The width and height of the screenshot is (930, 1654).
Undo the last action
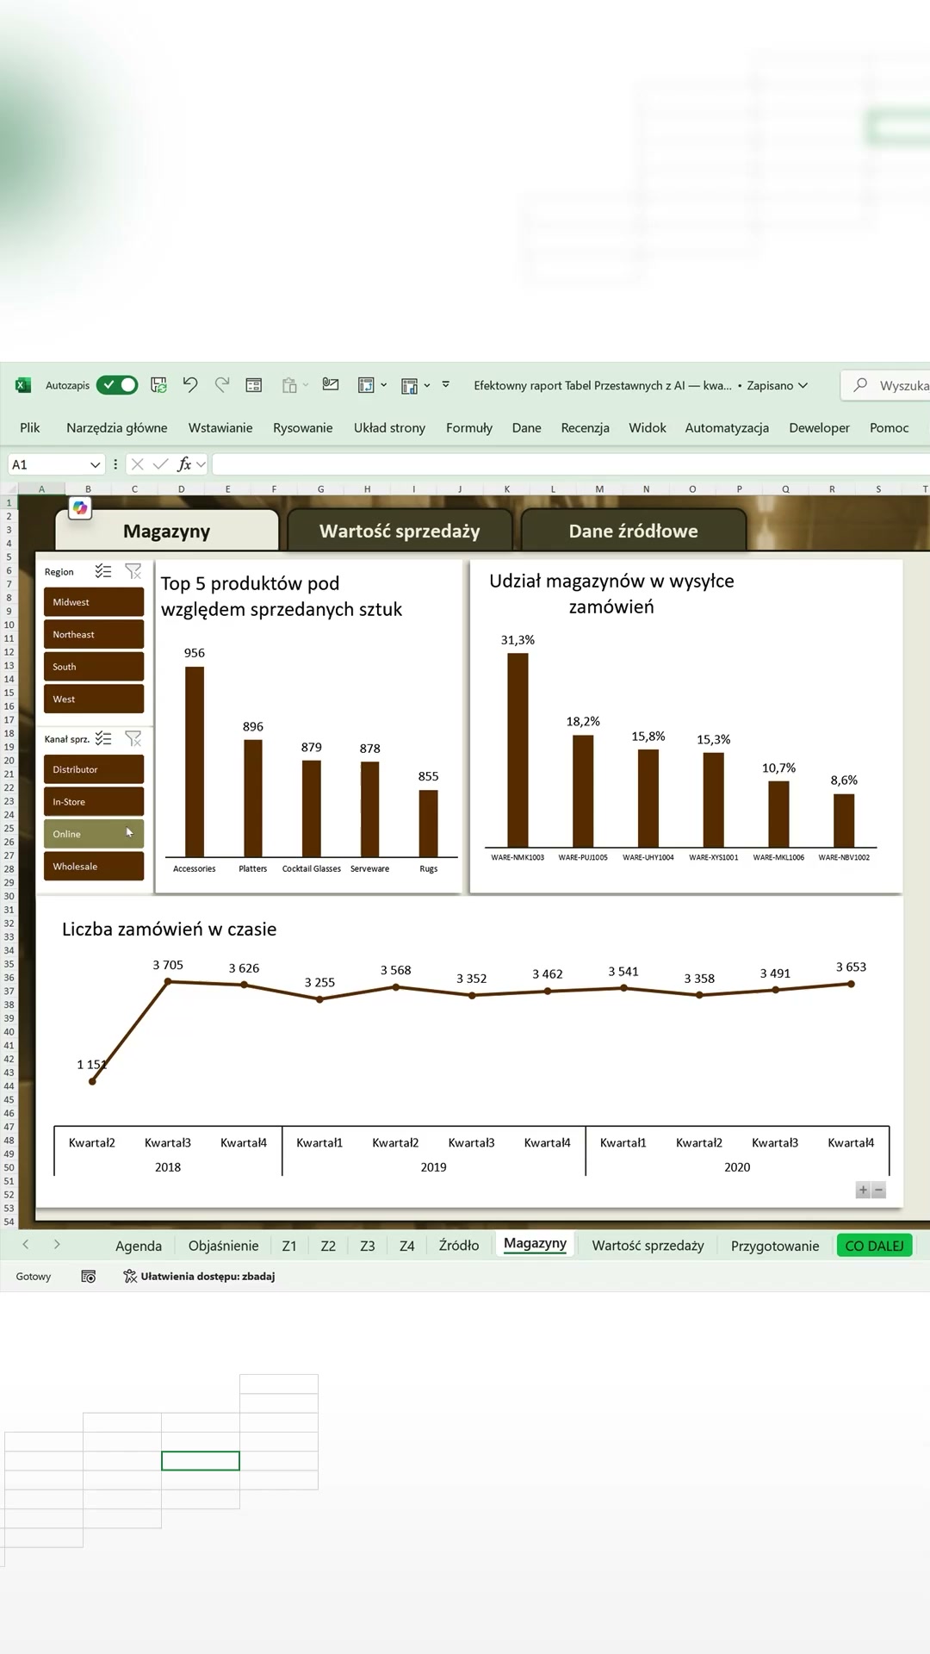(190, 385)
